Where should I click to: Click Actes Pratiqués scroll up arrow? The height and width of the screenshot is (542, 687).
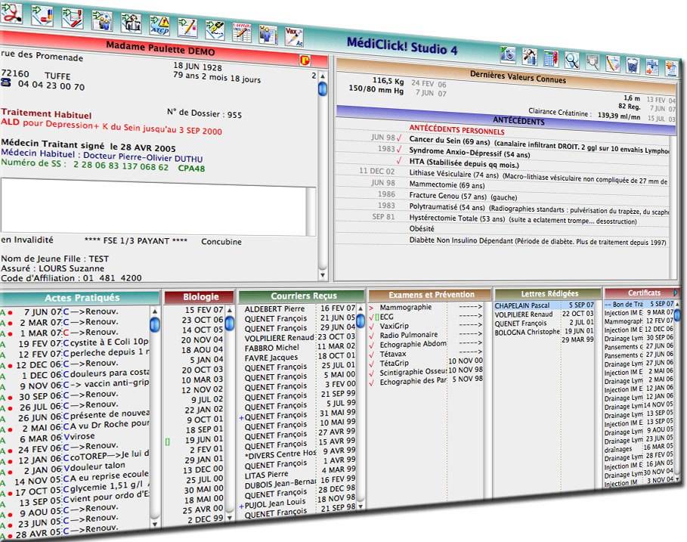click(x=155, y=311)
